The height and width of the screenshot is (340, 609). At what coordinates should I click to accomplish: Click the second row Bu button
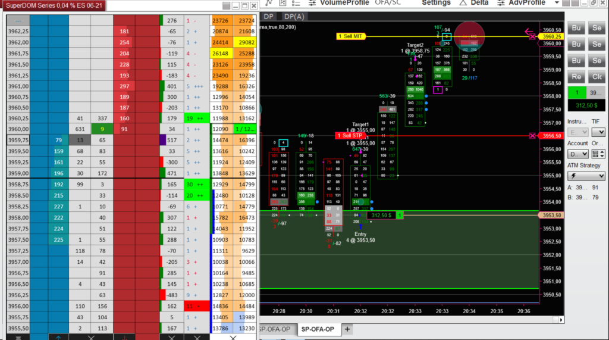[576, 44]
